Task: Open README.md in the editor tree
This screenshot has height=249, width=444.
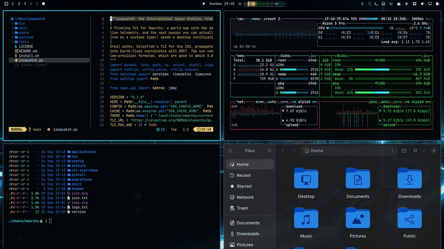Action: coord(26,51)
